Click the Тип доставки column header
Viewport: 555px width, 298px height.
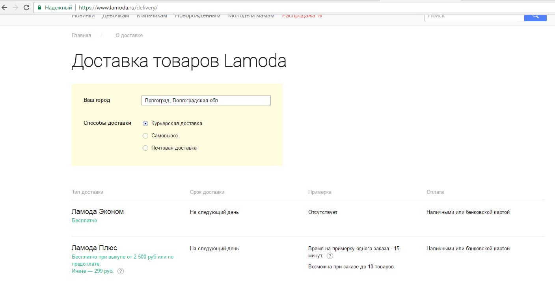tap(88, 192)
